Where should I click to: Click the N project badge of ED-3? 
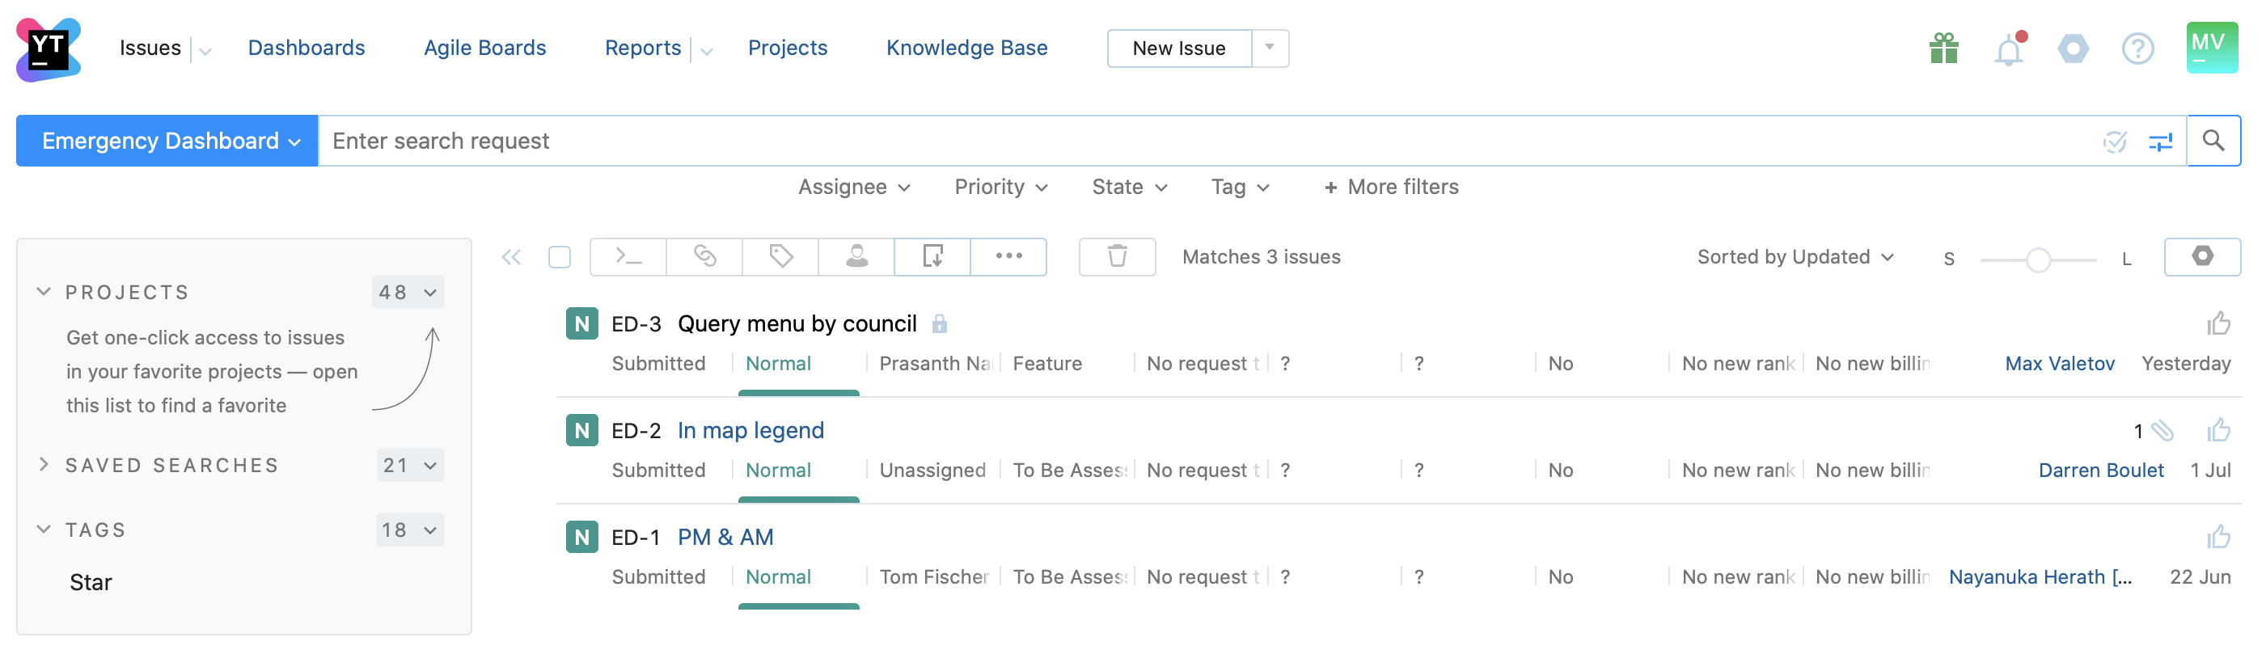coord(581,323)
